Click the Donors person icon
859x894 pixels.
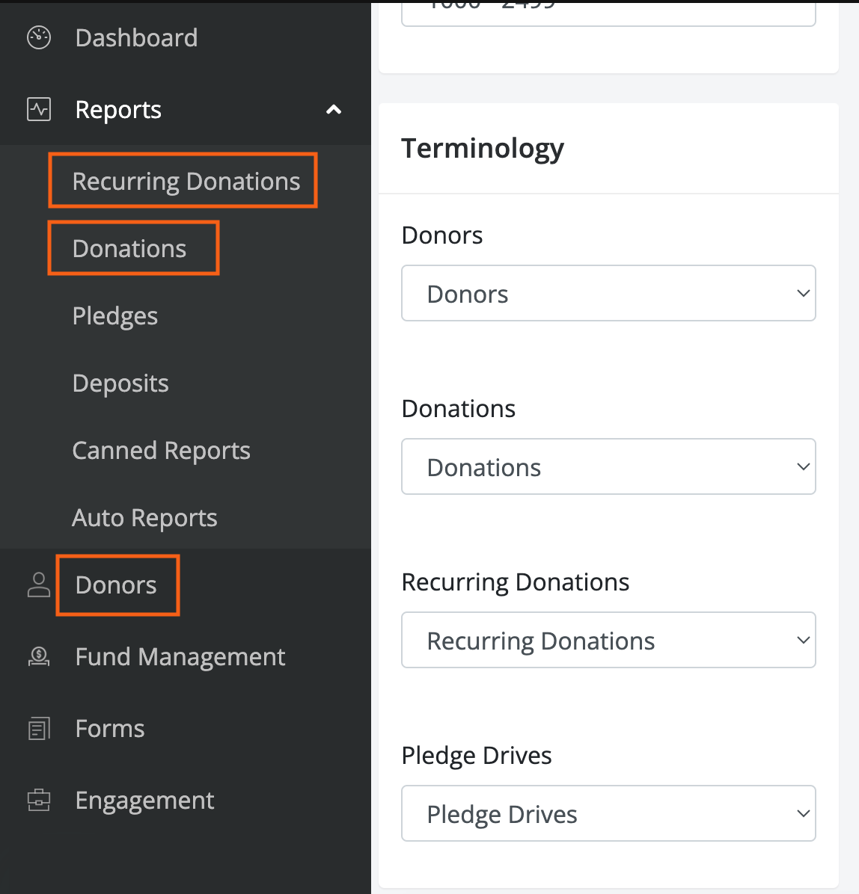coord(39,585)
